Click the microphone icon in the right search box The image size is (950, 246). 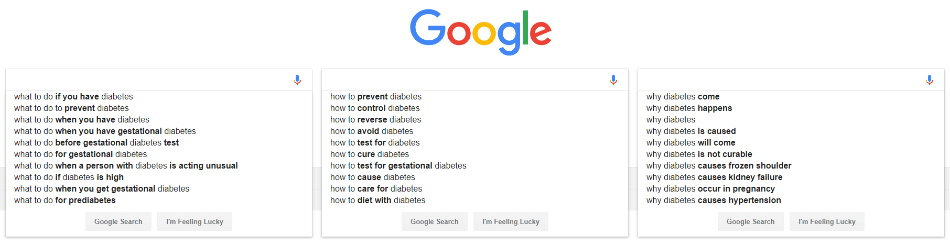tap(930, 80)
